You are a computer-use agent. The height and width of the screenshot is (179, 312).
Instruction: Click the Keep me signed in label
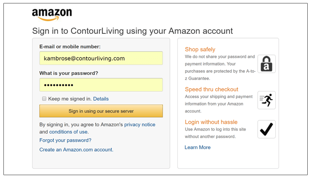69,99
